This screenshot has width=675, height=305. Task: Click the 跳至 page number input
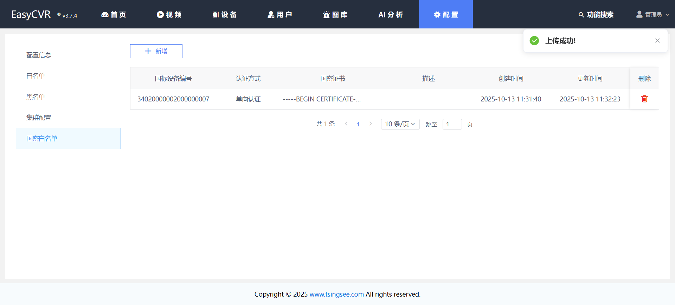[452, 124]
